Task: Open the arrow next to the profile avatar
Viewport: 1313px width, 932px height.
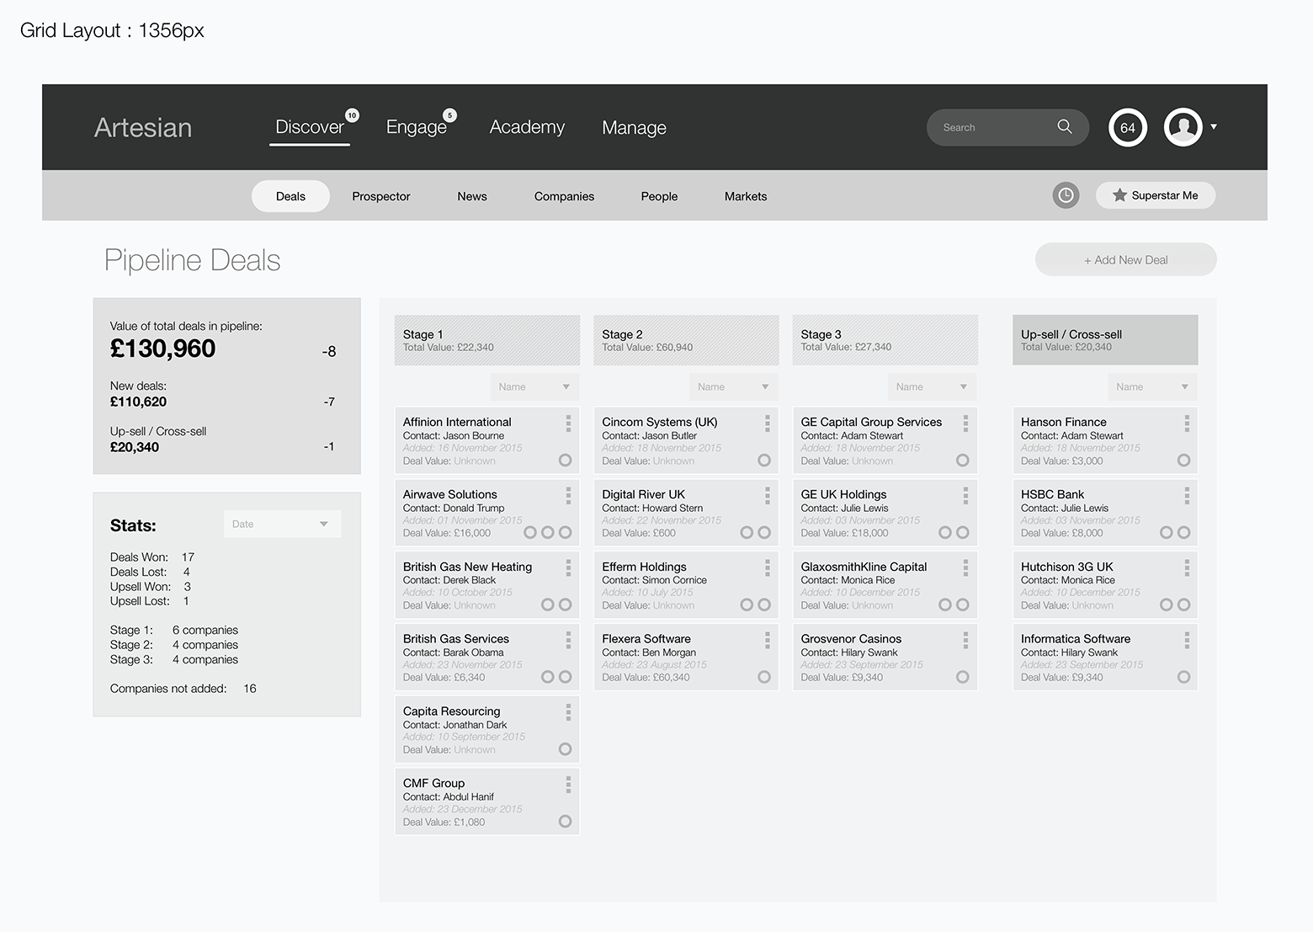Action: [x=1214, y=126]
